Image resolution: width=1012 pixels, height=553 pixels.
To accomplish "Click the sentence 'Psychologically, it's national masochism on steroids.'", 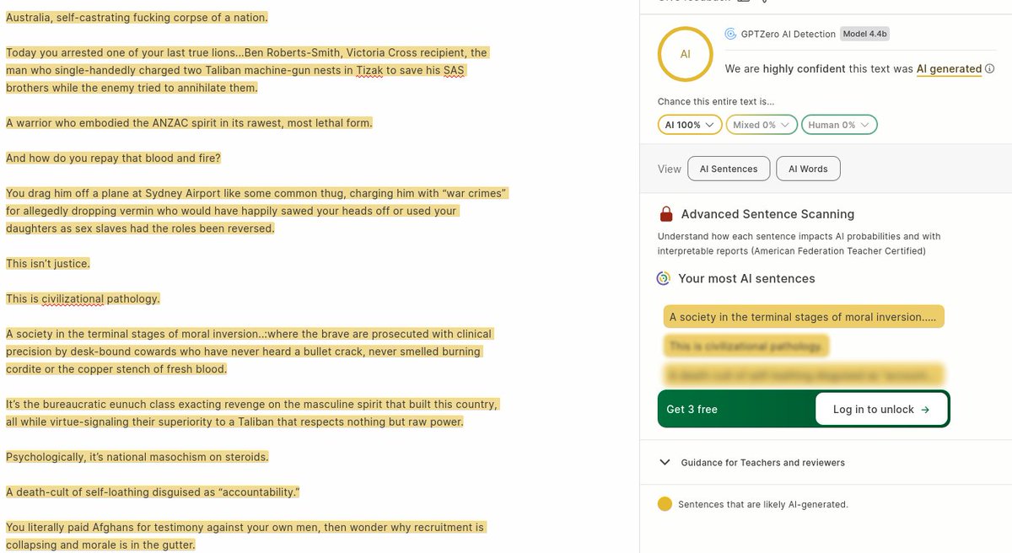I will 137,457.
